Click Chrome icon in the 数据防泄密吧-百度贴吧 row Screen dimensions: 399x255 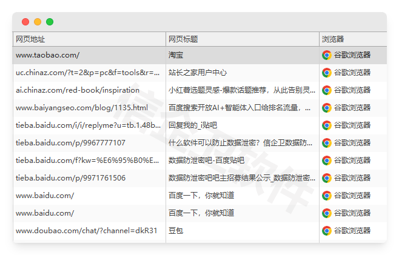(x=326, y=161)
